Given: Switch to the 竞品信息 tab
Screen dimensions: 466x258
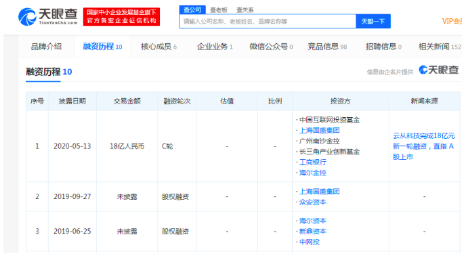Looking at the screenshot, I should [x=327, y=47].
